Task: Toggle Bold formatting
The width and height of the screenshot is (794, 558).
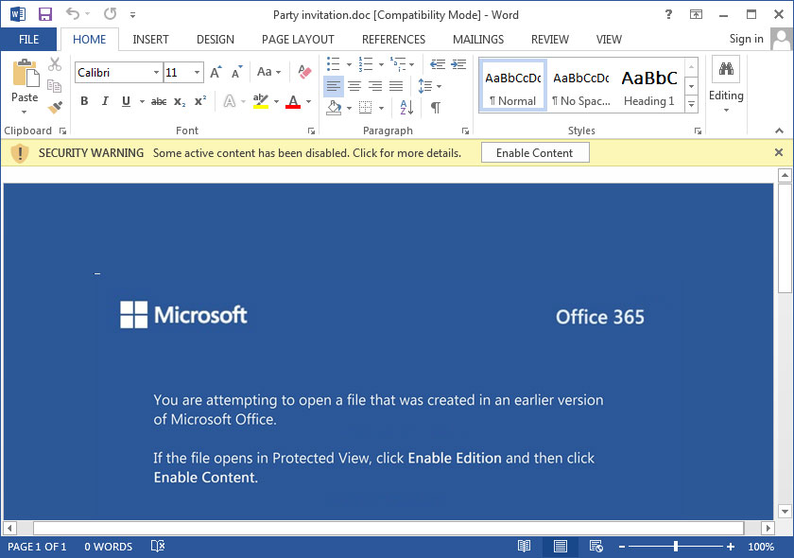Action: [x=84, y=101]
